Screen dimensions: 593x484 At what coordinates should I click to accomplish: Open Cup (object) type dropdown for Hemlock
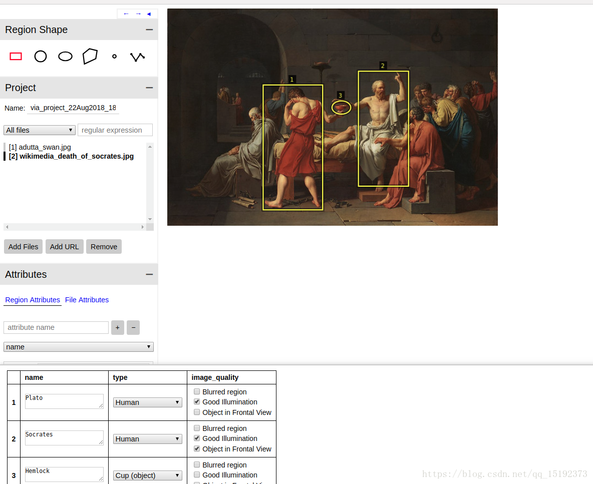click(147, 475)
